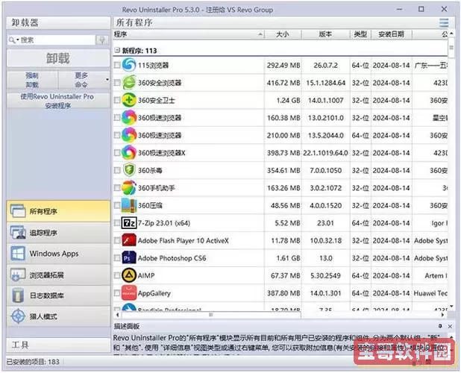Tick the checkbox for 115浏览器
This screenshot has width=461, height=373.
117,65
